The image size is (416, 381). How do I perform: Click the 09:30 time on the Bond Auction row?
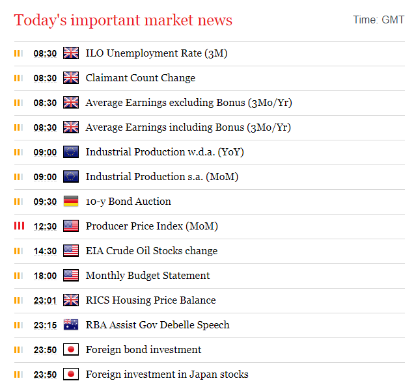point(45,202)
